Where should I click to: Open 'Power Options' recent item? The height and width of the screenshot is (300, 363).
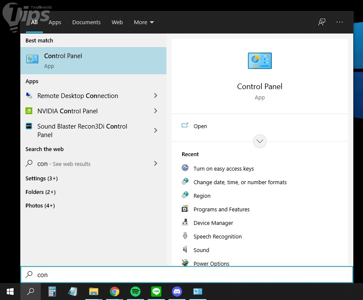point(211,263)
